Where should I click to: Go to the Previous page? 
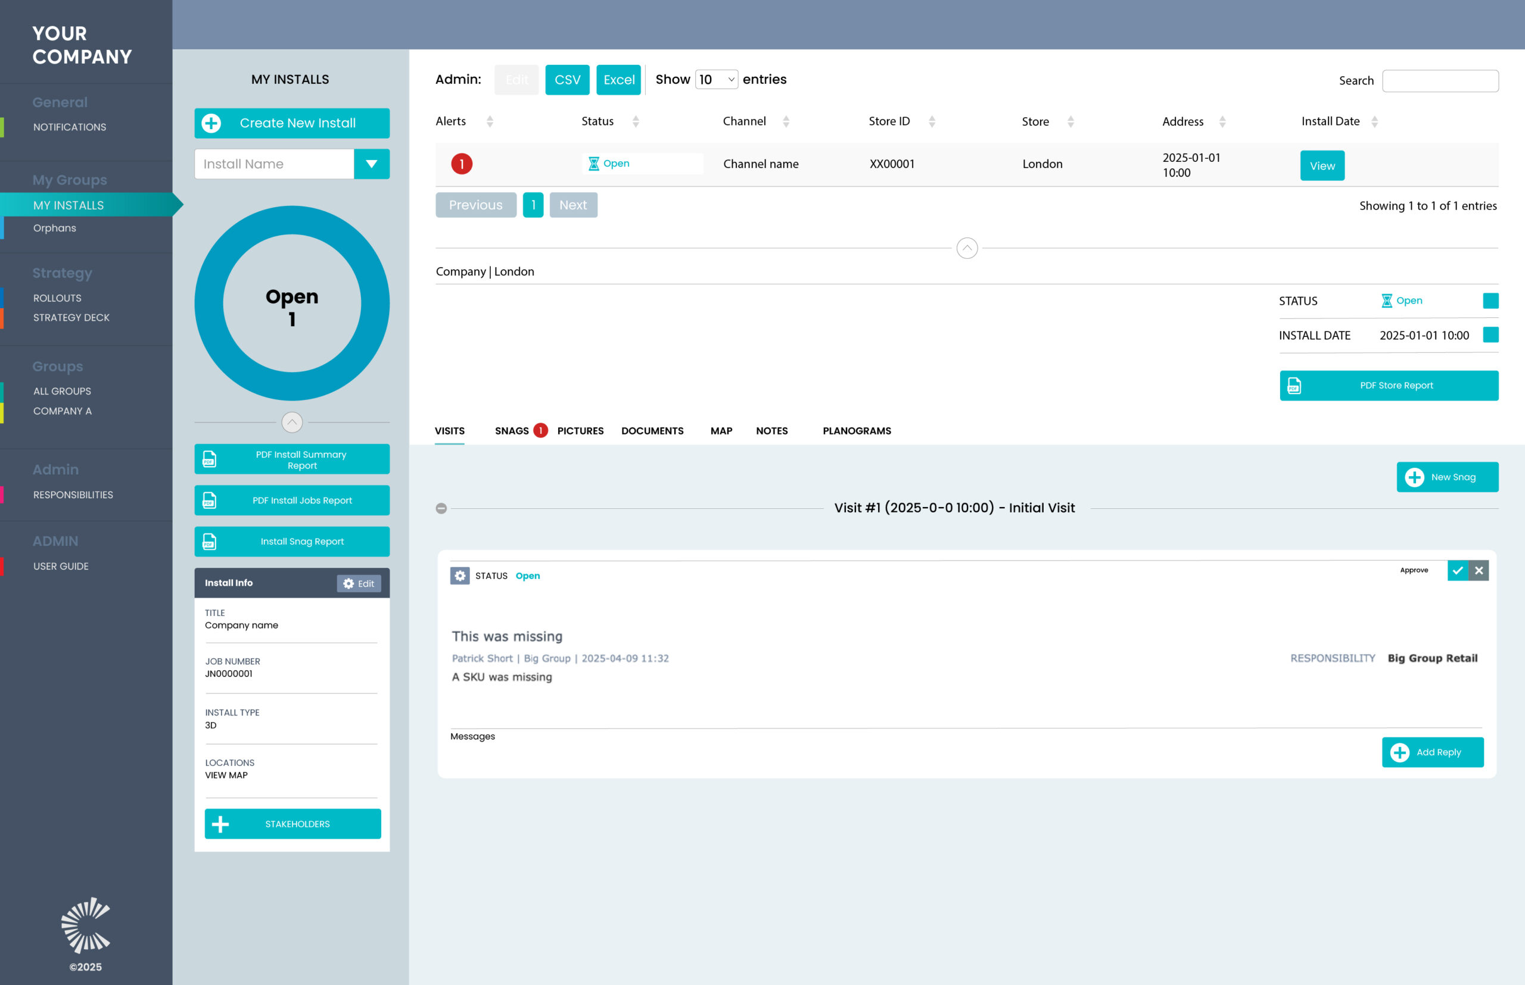pyautogui.click(x=476, y=205)
